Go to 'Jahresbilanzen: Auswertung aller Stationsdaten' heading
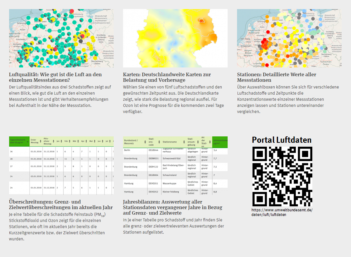The image size is (351, 257). [x=173, y=207]
